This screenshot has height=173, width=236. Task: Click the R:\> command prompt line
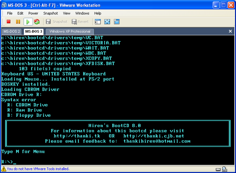click(x=9, y=162)
